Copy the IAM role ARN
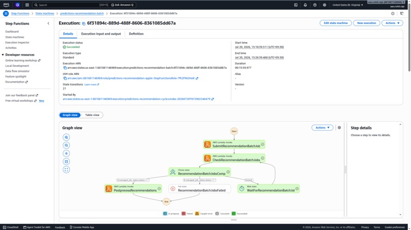 click(65, 78)
